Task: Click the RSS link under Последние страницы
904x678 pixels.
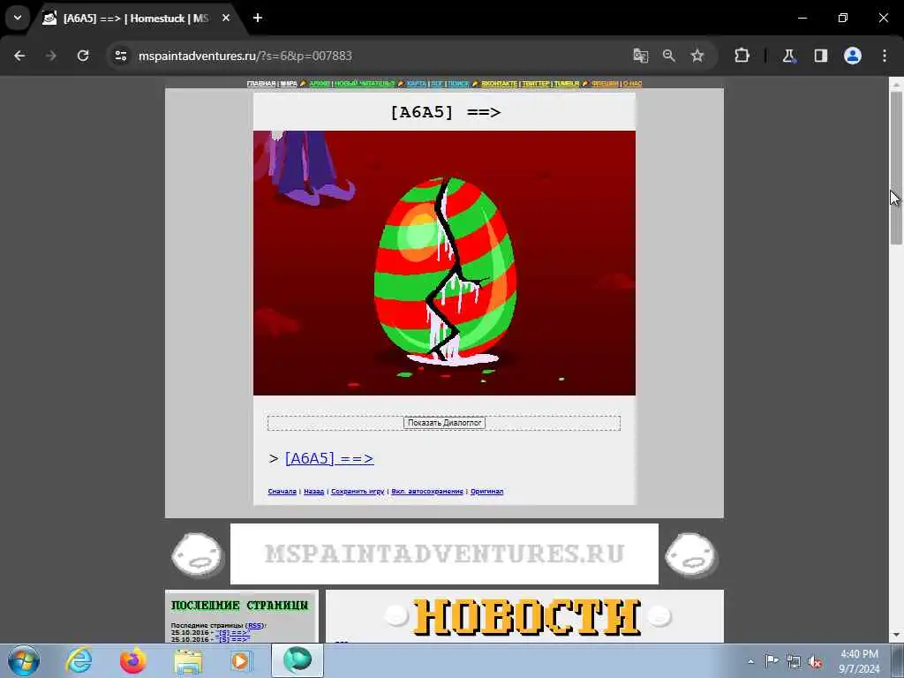Action: click(255, 626)
